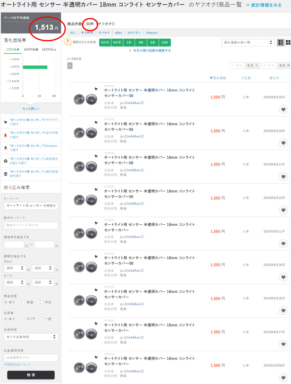Click the 除外キーワード input field
The height and width of the screenshot is (384, 291).
[31, 225]
